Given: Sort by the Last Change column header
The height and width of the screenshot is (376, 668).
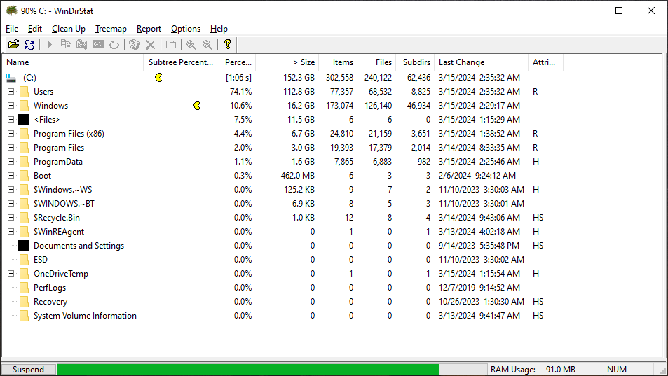Looking at the screenshot, I should point(481,62).
